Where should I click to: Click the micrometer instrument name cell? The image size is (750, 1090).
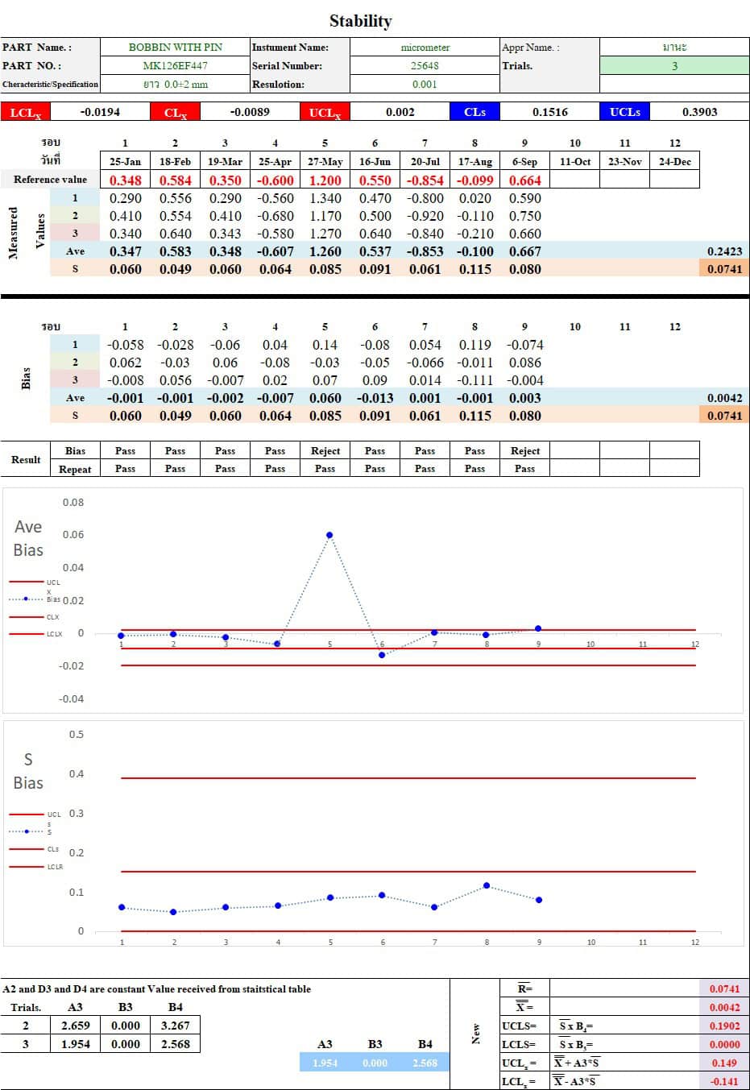click(x=425, y=48)
